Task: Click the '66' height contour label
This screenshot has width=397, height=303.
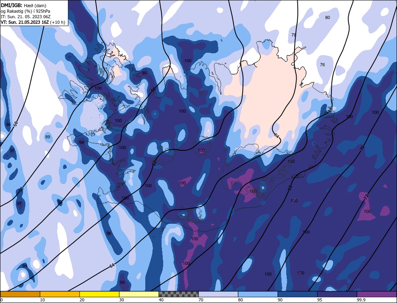Action: (x=330, y=110)
